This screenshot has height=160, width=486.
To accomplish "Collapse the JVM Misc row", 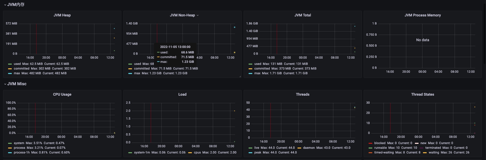I will (15, 84).
